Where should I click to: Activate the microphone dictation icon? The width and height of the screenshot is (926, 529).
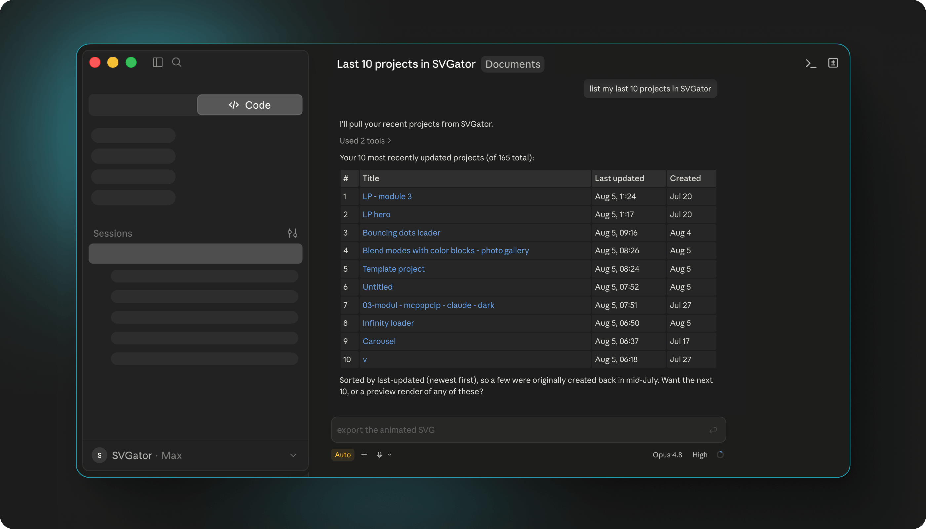(379, 455)
